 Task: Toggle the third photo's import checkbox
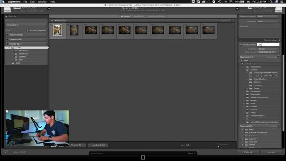click(85, 25)
